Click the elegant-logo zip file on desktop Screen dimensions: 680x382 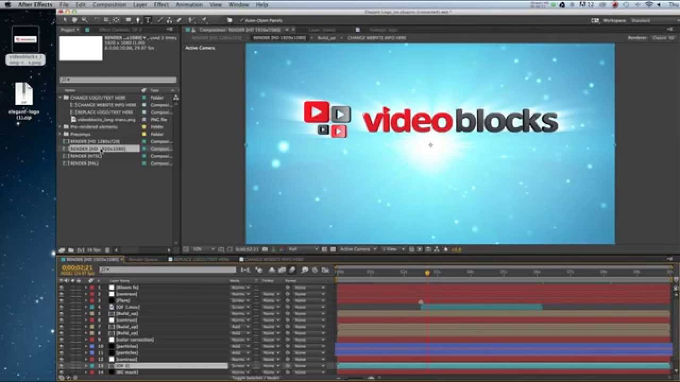pyautogui.click(x=24, y=101)
